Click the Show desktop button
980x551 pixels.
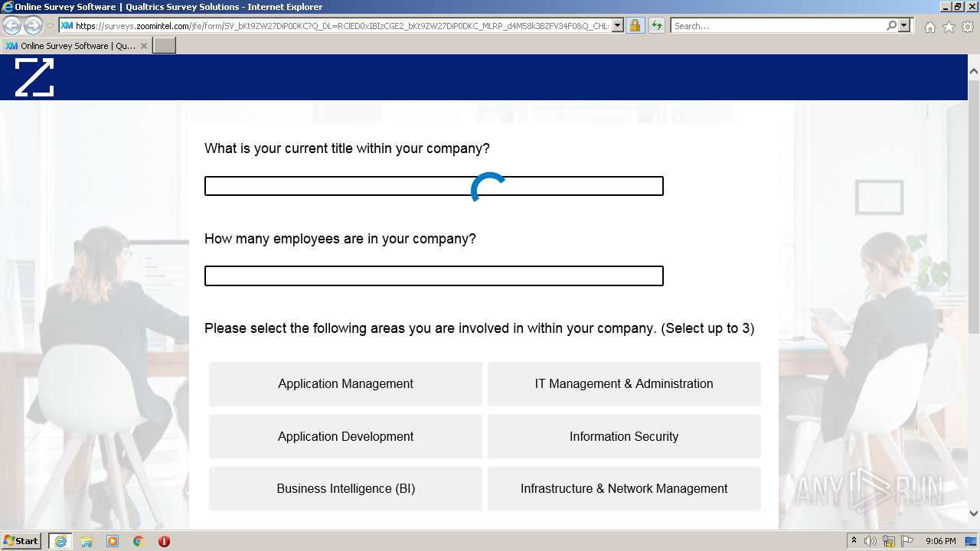point(971,541)
